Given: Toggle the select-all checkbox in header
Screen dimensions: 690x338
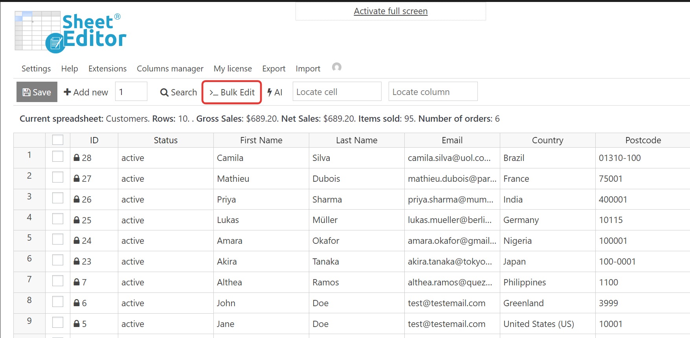Looking at the screenshot, I should pos(58,140).
